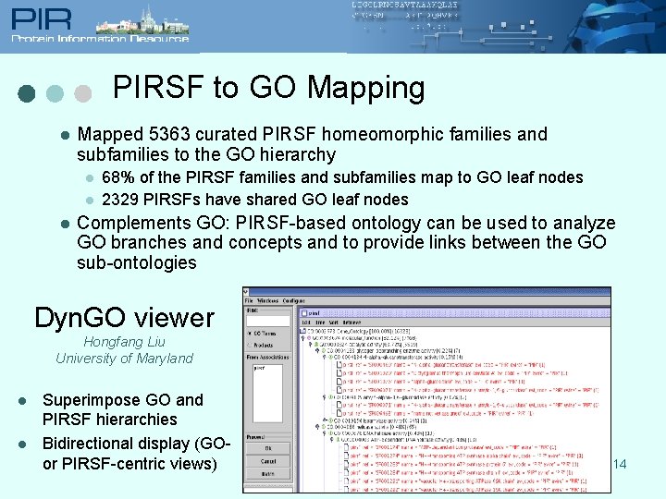This screenshot has width=666, height=499.
Task: Collapse the helicase activity node
Action: [317, 427]
